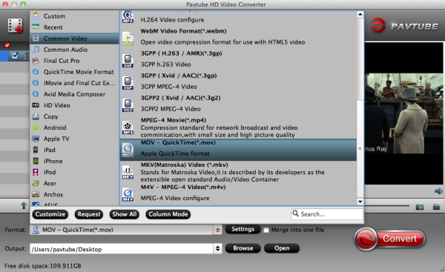
Task: Select the Archos category
Action: [74, 194]
